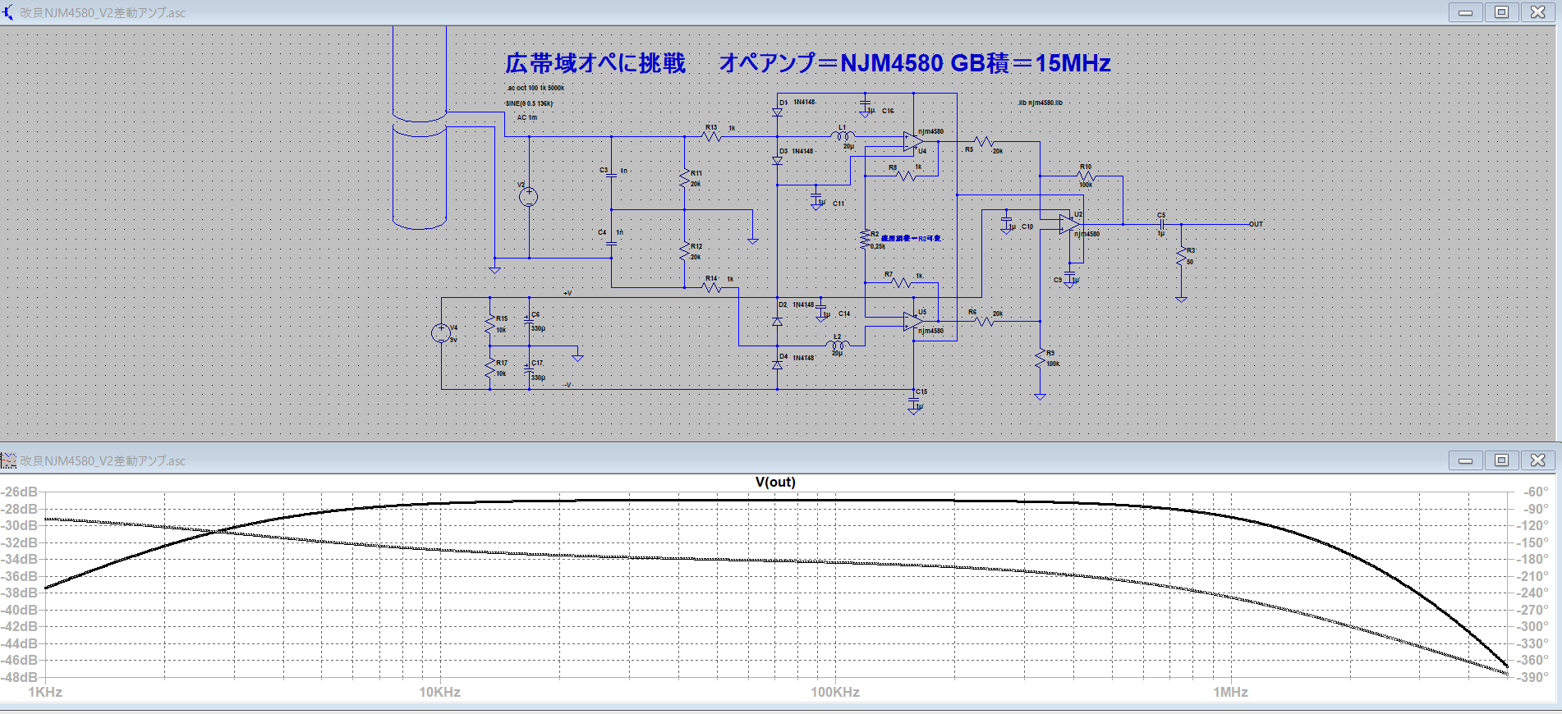Minimize the schematic window
This screenshot has height=714, width=1562.
1465,12
